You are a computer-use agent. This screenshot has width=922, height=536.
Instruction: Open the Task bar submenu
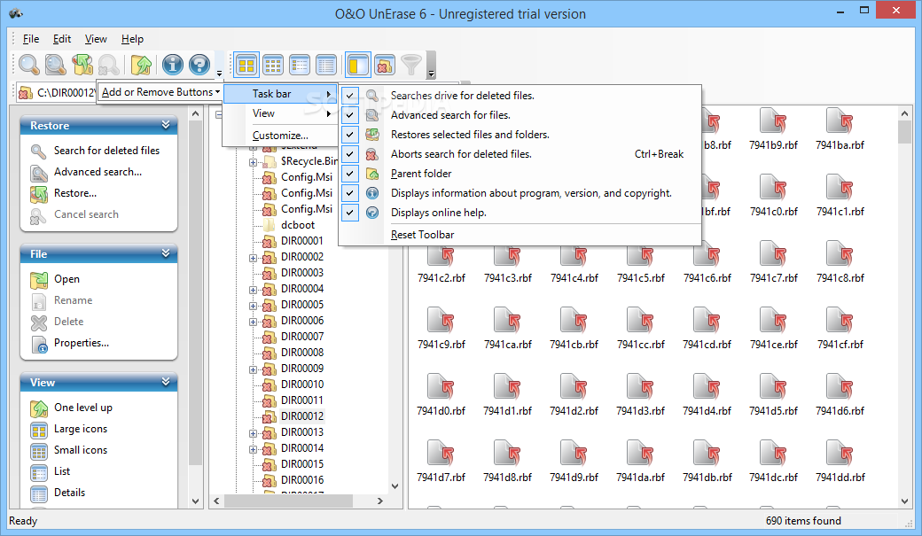280,94
